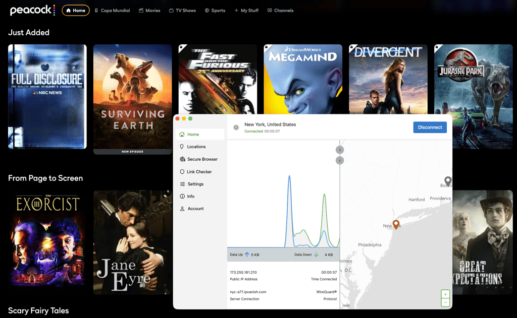517x318 pixels.
Task: Open the Jane Eyre poster
Action: pos(133,242)
